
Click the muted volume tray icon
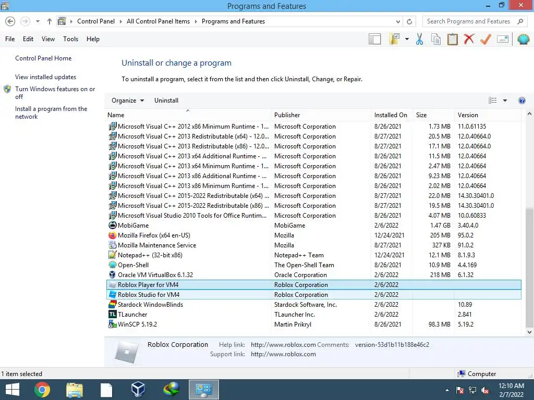point(486,390)
